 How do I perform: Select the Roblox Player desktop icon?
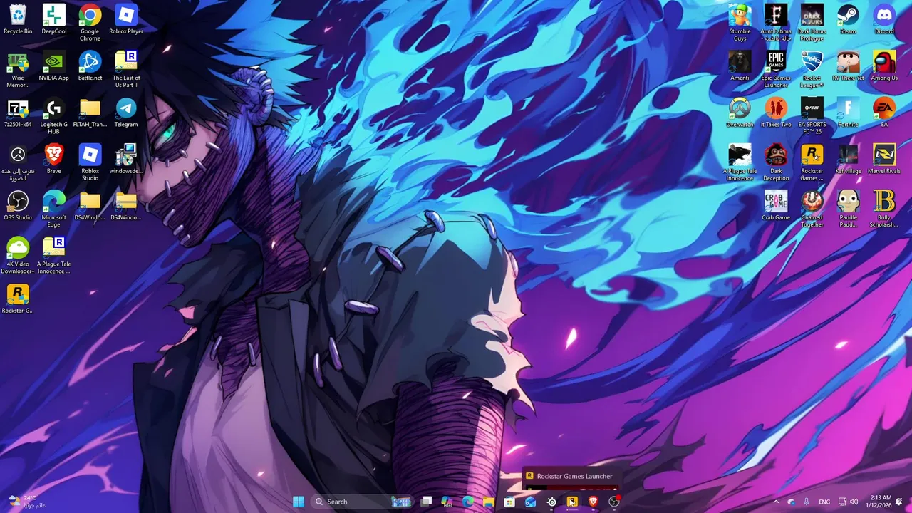126,19
